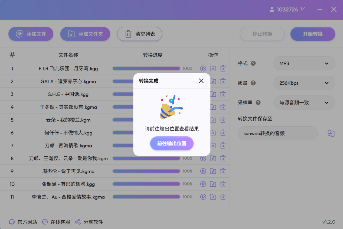The width and height of the screenshot is (343, 229).
Task: Click the 添加文件 button
Action: [31, 34]
